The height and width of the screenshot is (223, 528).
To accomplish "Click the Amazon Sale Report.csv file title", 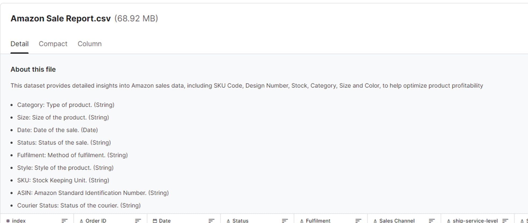I will [x=60, y=19].
